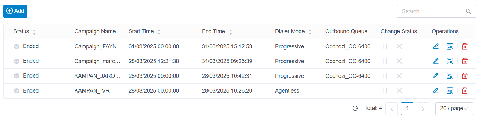Edit the KAMPAN_IVR campaign

point(435,91)
